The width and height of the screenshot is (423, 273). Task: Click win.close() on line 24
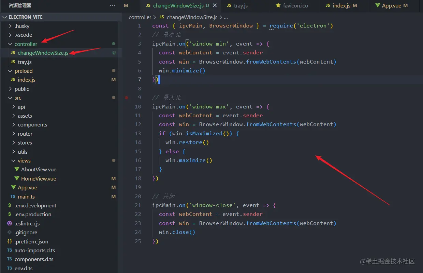[x=177, y=232]
